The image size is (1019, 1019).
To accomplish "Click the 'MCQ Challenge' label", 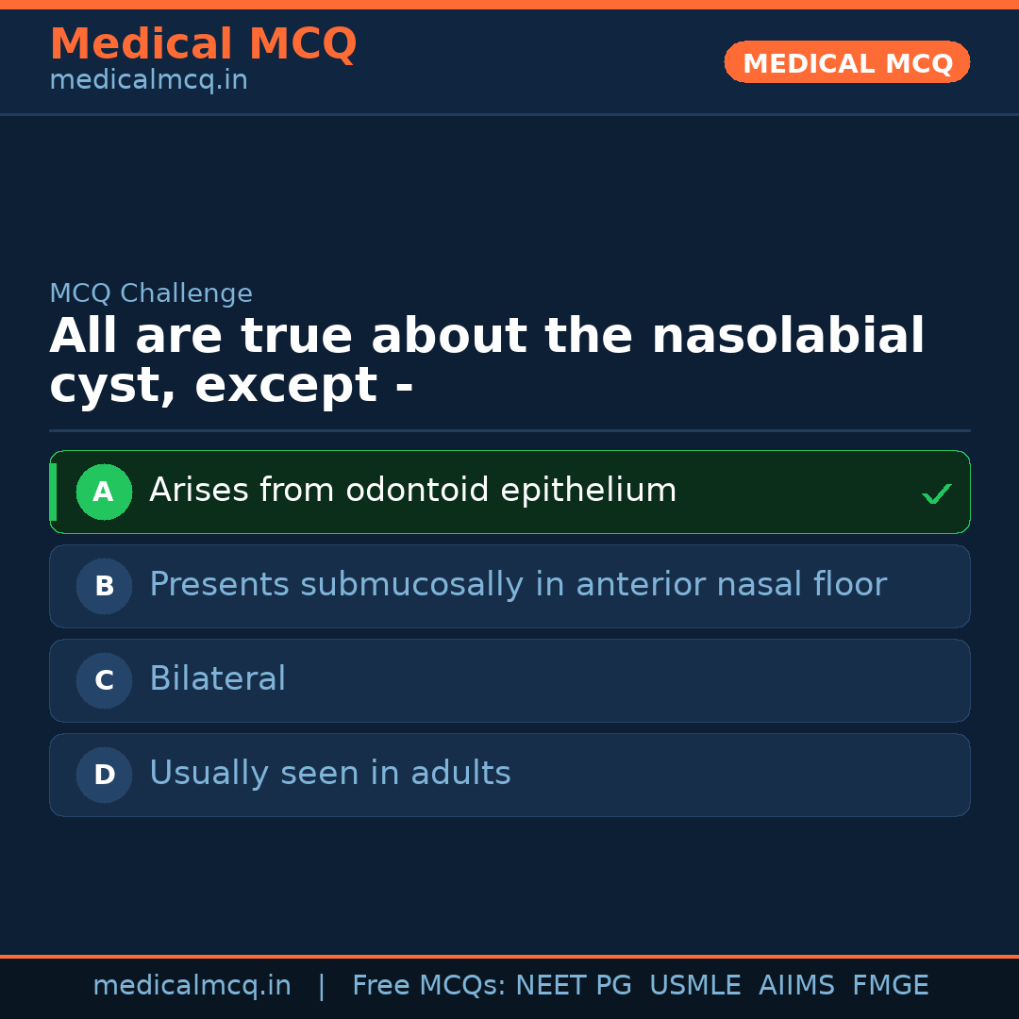I will 151,293.
